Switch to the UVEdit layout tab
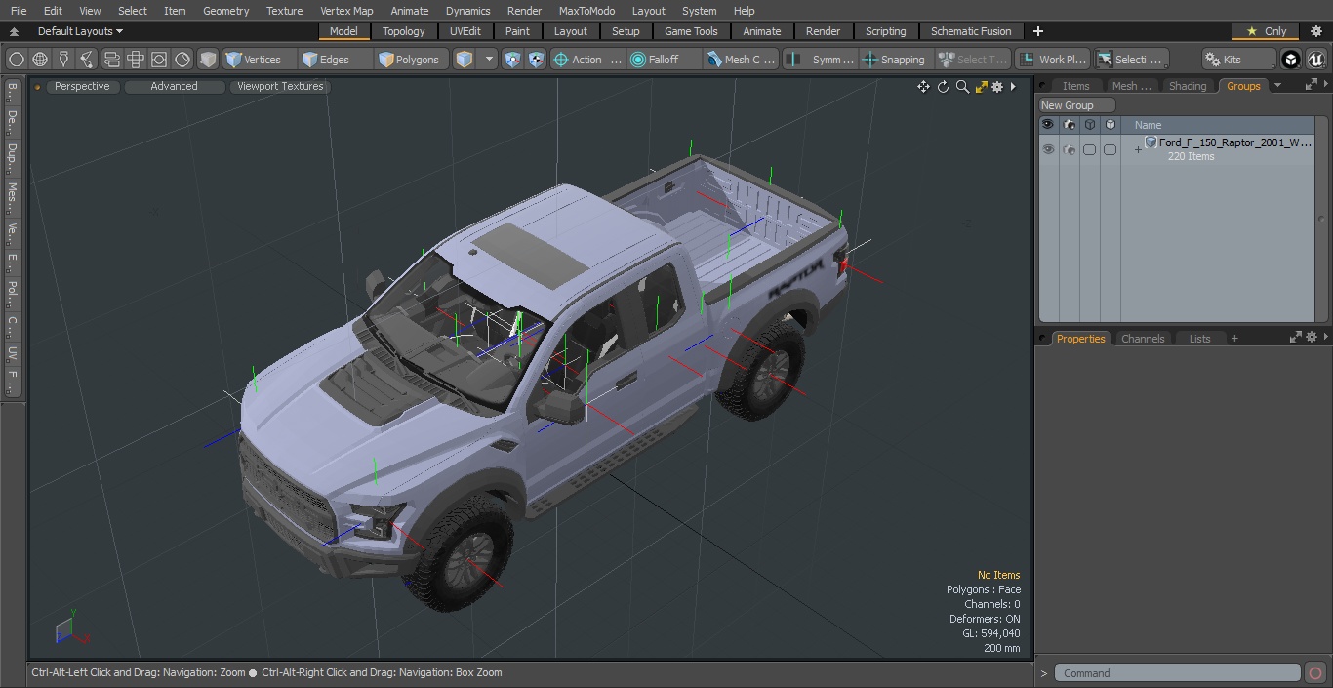This screenshot has width=1333, height=688. pos(465,31)
